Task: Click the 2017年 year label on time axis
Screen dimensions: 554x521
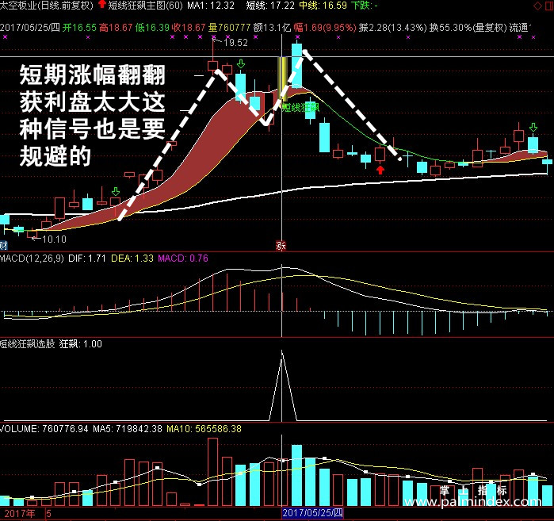Action: pyautogui.click(x=20, y=514)
